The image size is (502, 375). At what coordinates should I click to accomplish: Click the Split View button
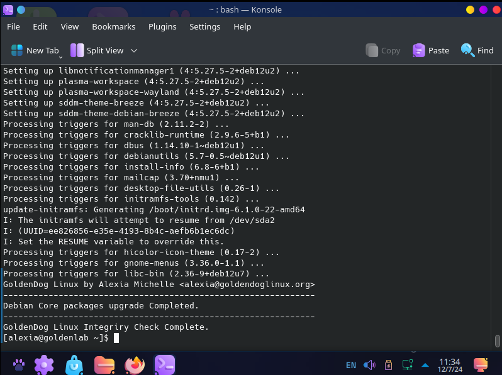pyautogui.click(x=97, y=50)
